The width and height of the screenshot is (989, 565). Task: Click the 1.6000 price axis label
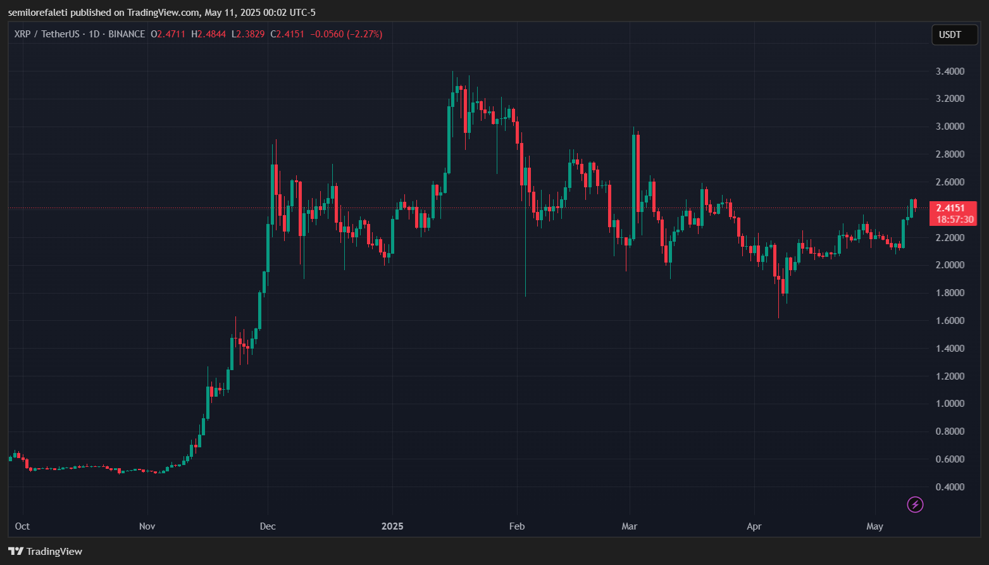coord(950,321)
